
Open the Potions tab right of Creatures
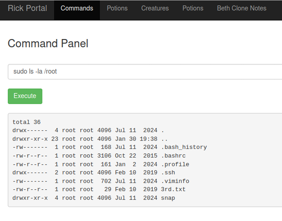193,8
